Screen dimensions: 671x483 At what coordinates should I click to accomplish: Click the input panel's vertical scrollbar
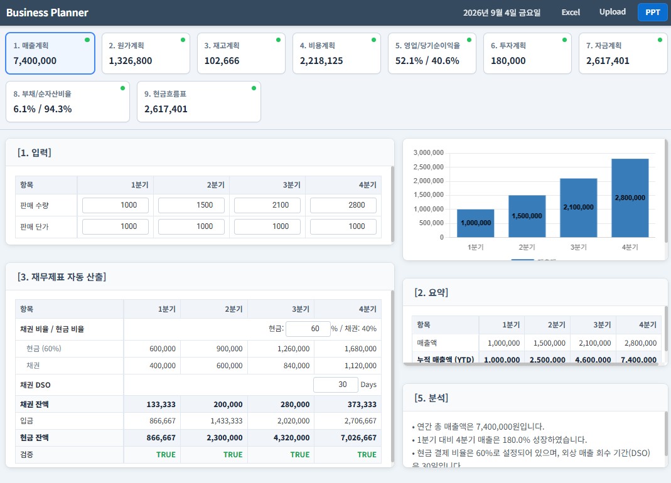392,204
